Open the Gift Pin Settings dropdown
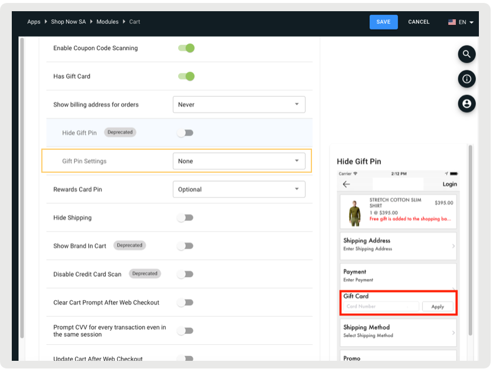The width and height of the screenshot is (496, 372). point(239,161)
